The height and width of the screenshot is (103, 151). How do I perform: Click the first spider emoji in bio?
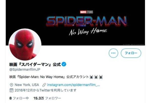click(x=91, y=77)
